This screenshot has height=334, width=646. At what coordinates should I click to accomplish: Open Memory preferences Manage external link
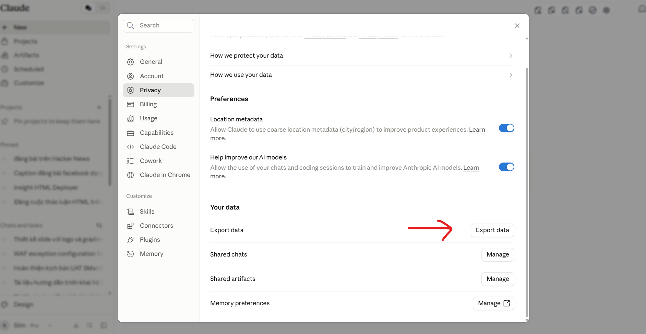coord(493,303)
